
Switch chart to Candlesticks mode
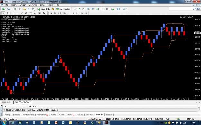pos(79,9)
